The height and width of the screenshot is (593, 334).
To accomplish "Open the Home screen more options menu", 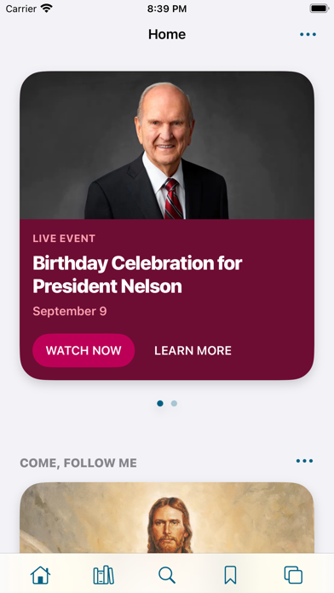I will click(308, 34).
